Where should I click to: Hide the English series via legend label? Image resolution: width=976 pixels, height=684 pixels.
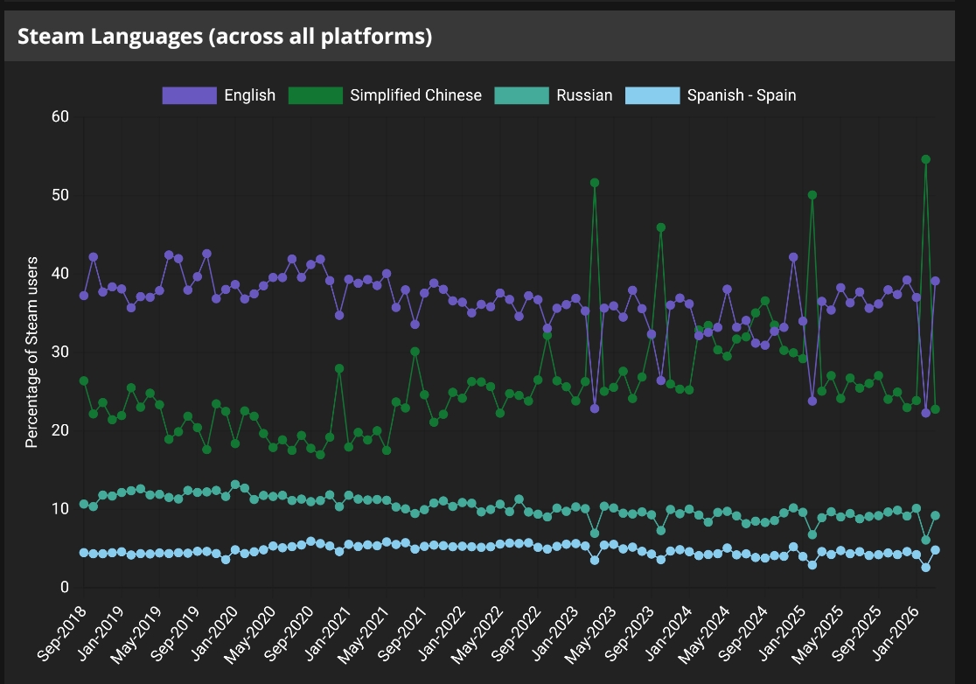(249, 95)
